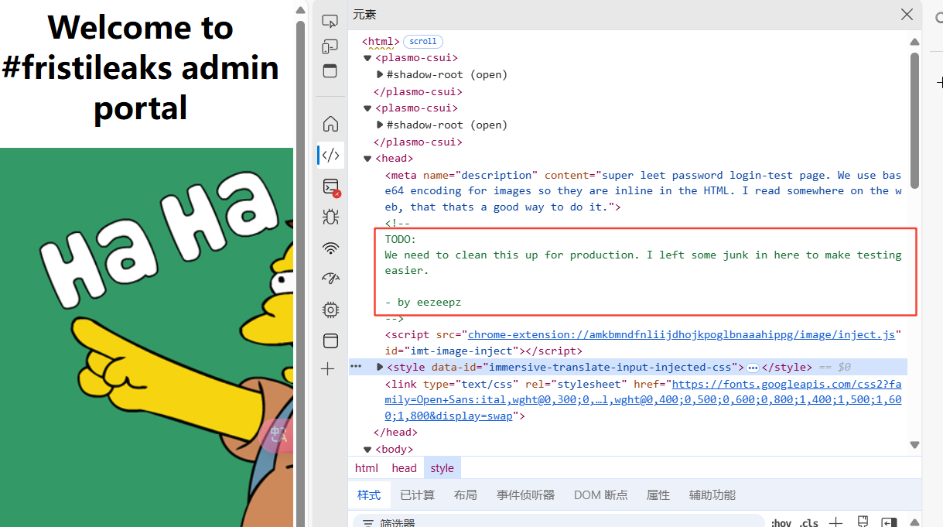The image size is (943, 527).
Task: Open the fonts.googleapis.com stylesheet link
Action: [644, 400]
